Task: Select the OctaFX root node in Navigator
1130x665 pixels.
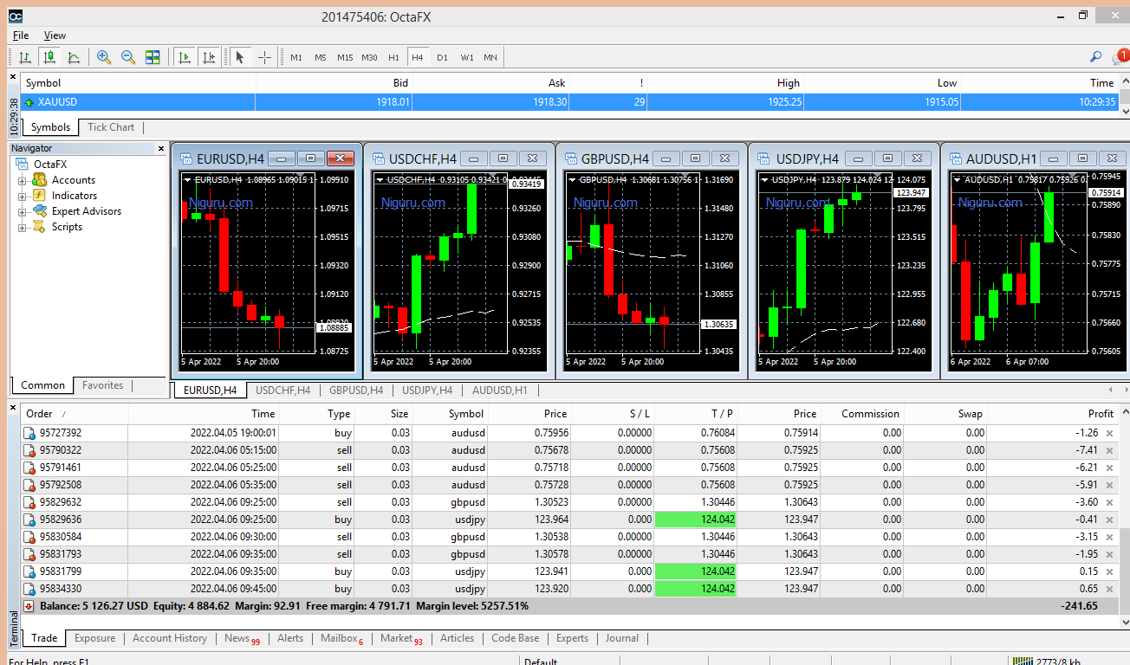Action: pos(50,165)
